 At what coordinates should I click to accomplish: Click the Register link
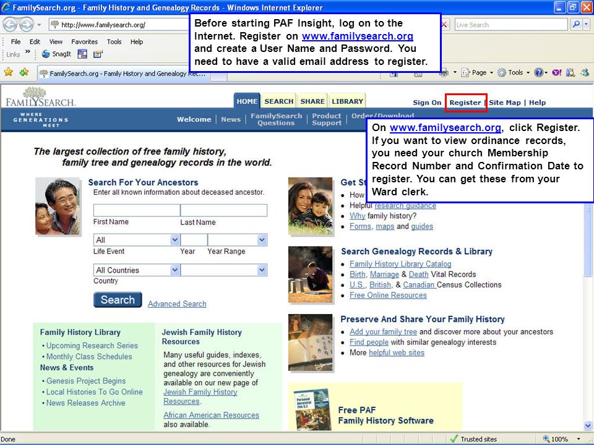tap(465, 103)
